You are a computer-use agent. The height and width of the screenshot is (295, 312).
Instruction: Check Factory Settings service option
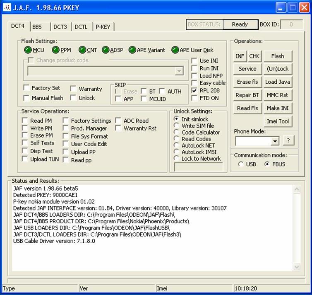tap(66, 121)
